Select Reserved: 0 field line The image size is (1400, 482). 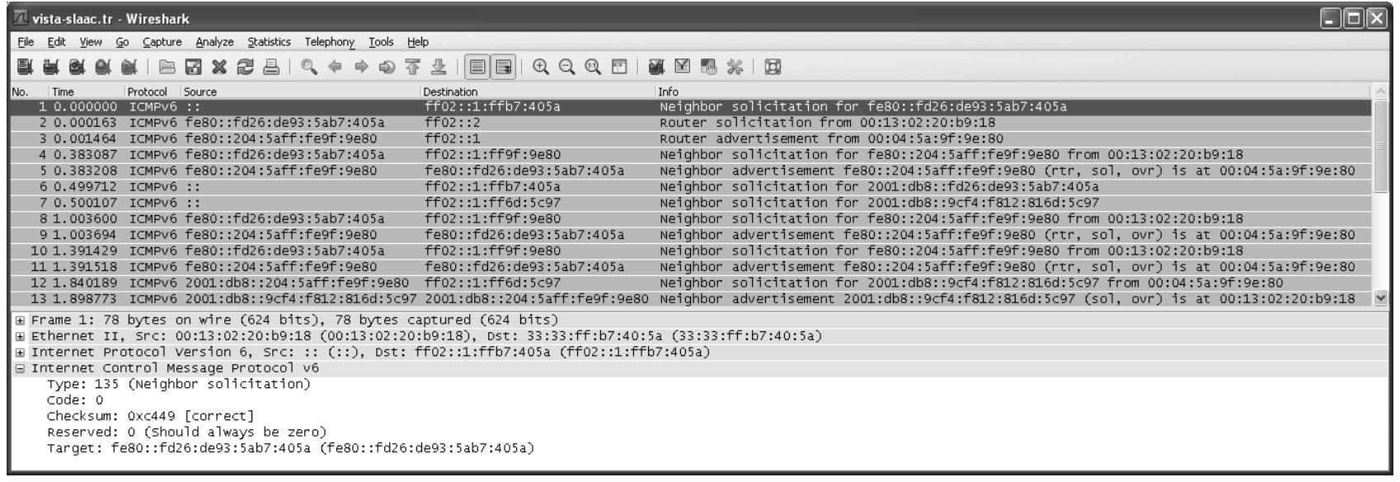point(186,433)
